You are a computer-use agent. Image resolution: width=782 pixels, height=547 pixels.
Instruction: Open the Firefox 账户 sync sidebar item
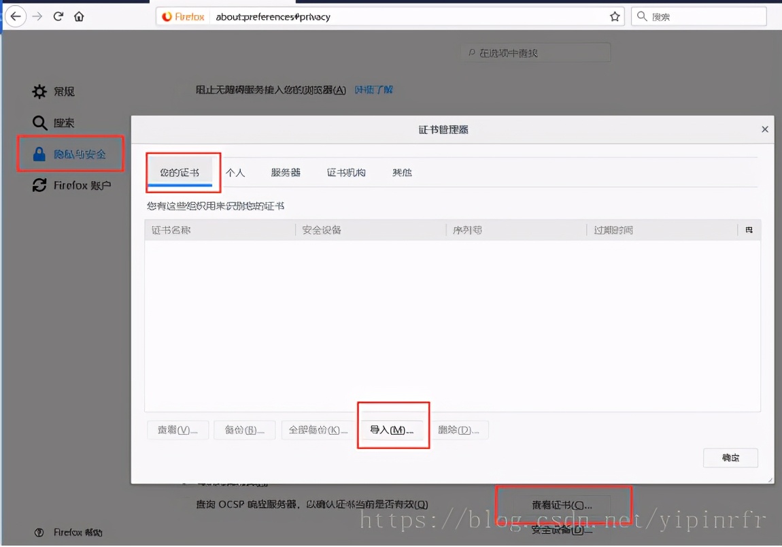point(71,185)
